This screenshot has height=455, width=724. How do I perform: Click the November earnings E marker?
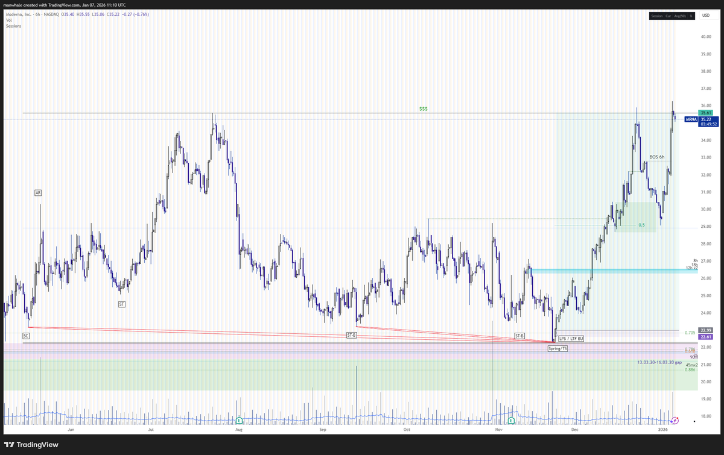coord(512,419)
